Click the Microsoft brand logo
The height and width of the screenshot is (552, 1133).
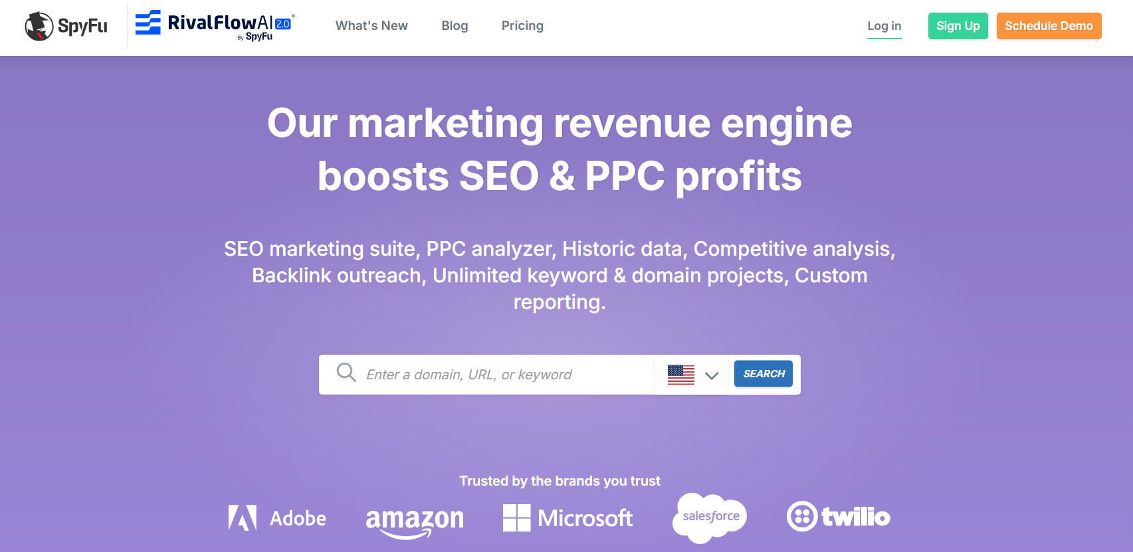[x=568, y=518]
